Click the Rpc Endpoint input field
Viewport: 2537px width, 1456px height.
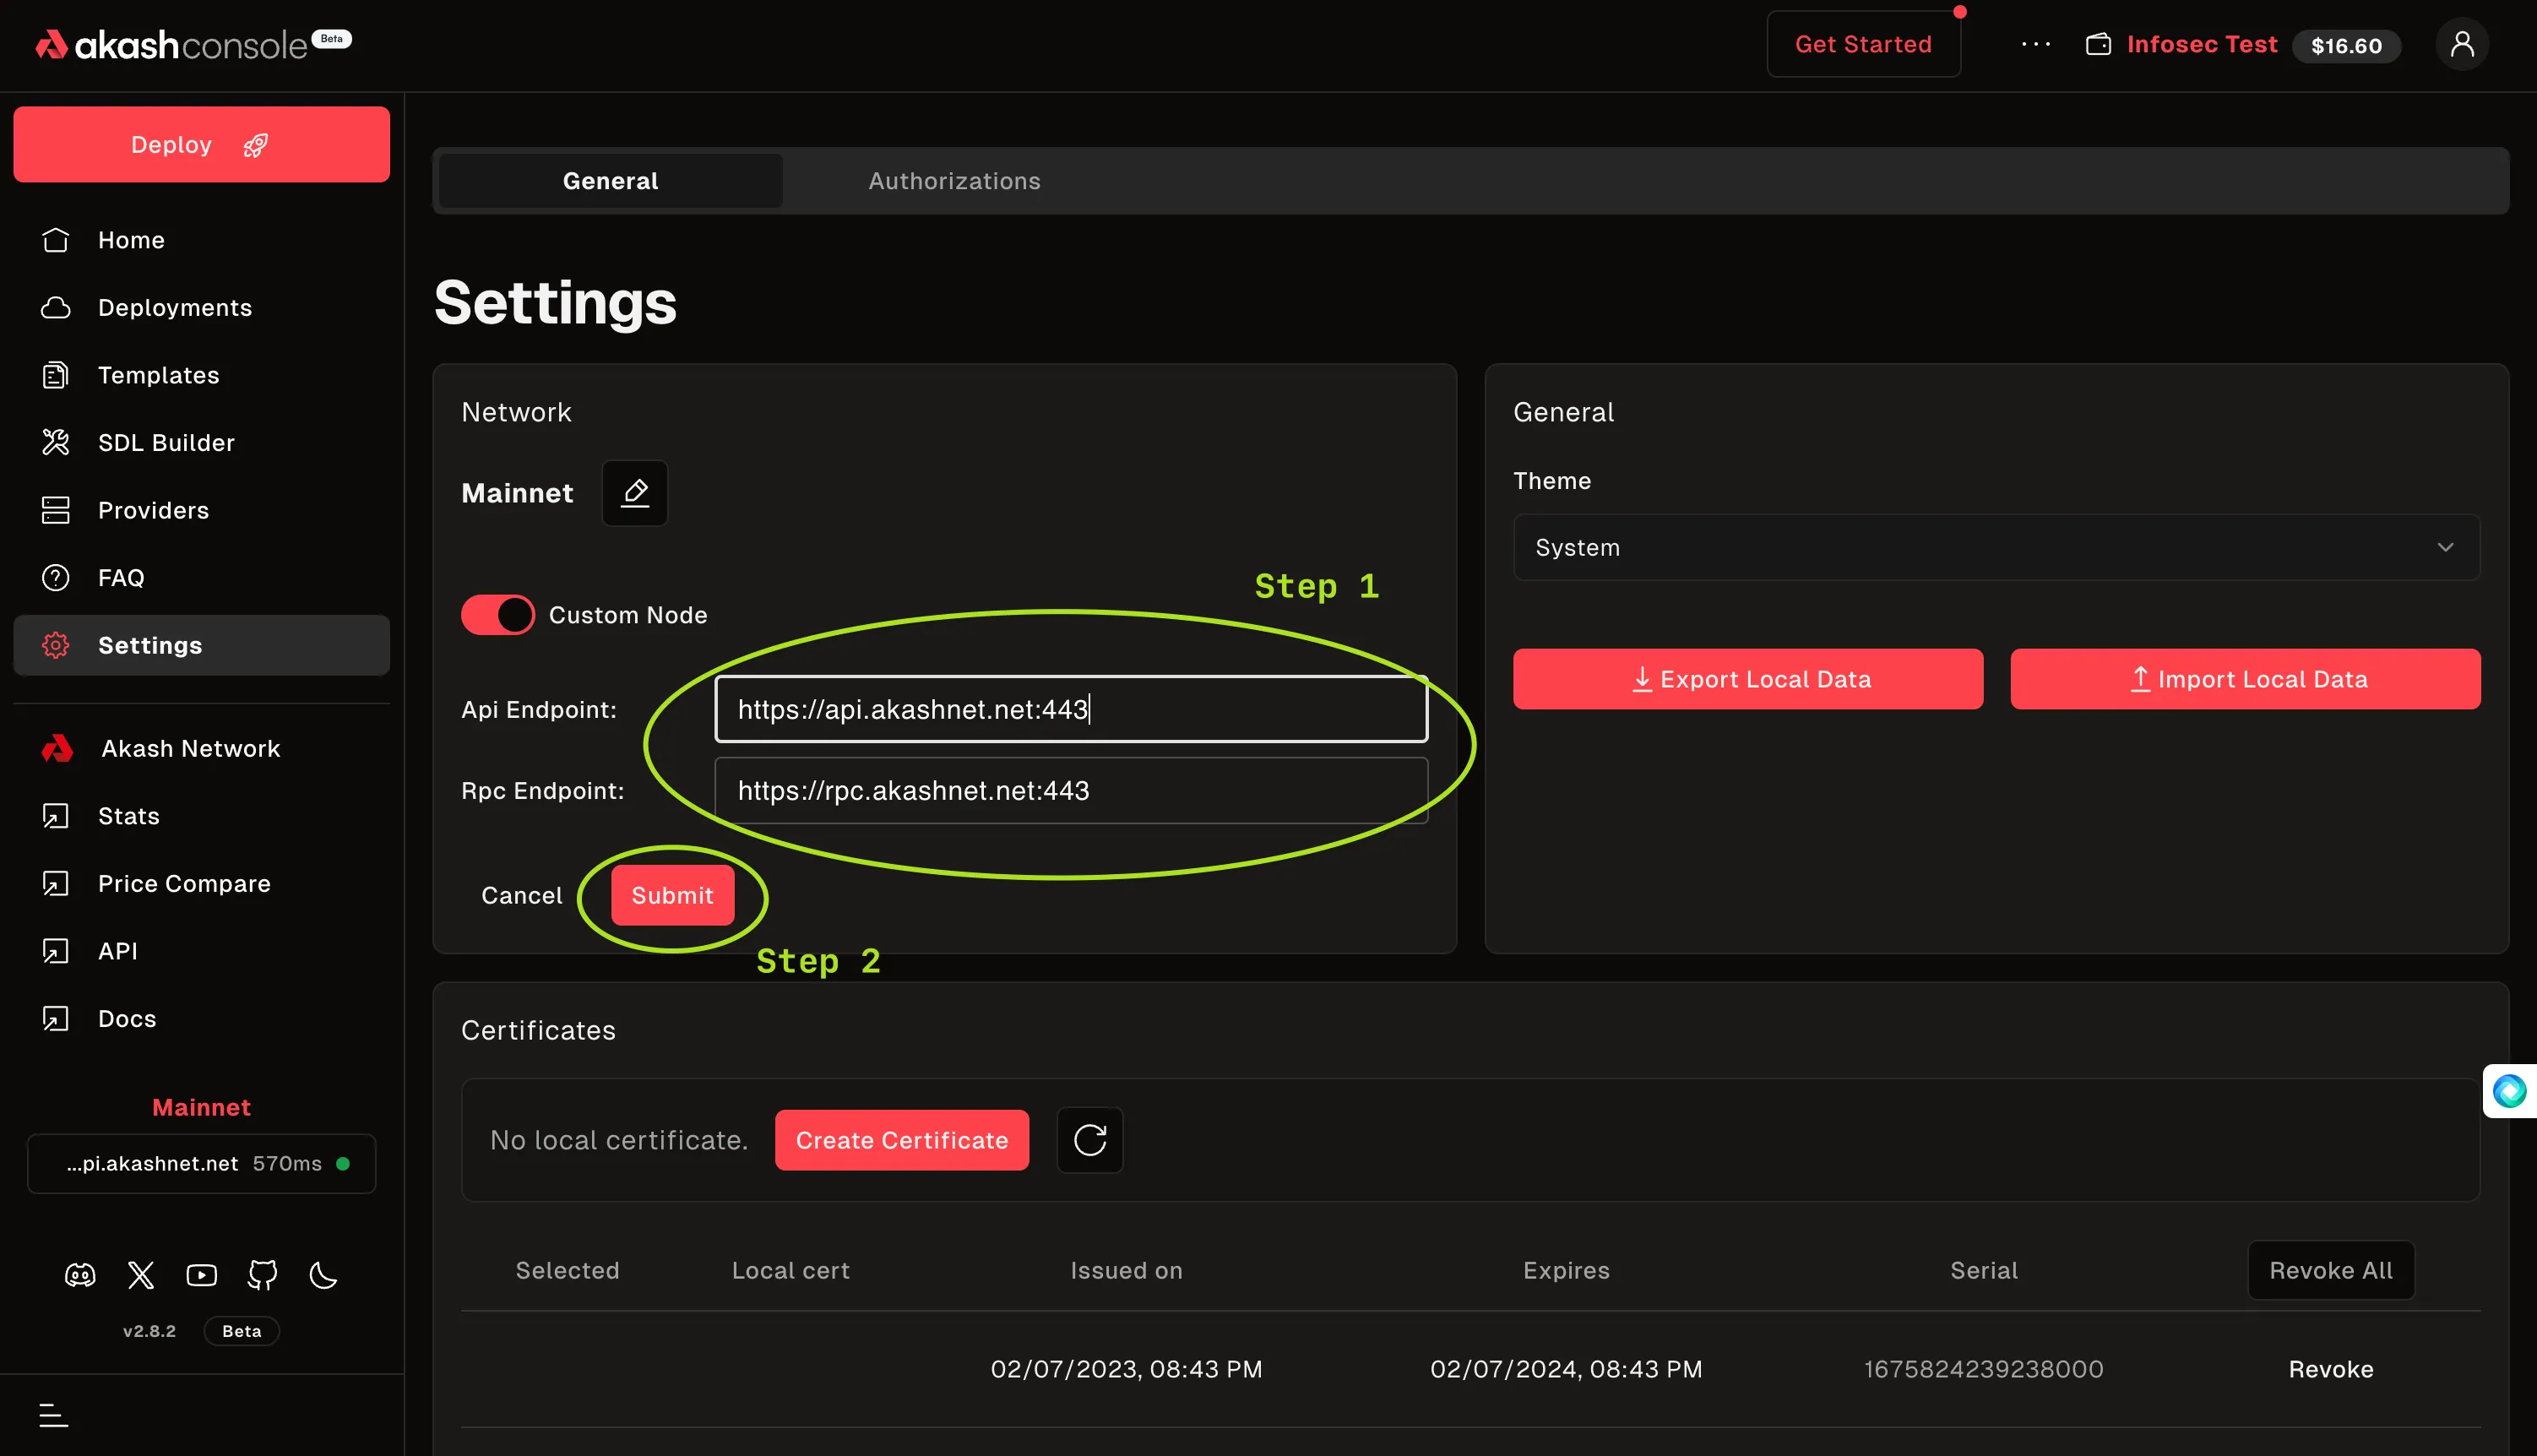[1070, 790]
